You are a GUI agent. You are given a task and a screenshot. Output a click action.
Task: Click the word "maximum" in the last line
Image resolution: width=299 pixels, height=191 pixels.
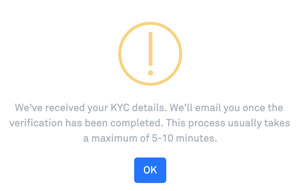pos(114,138)
